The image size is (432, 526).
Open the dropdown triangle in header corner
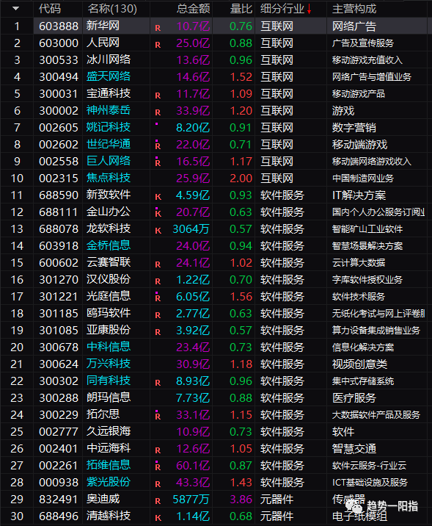coord(15,9)
